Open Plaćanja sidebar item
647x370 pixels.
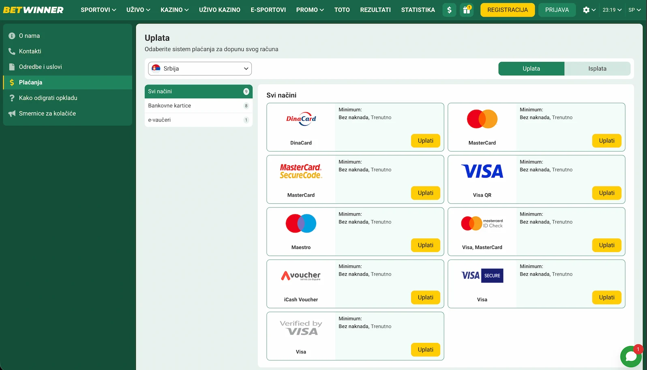67,82
